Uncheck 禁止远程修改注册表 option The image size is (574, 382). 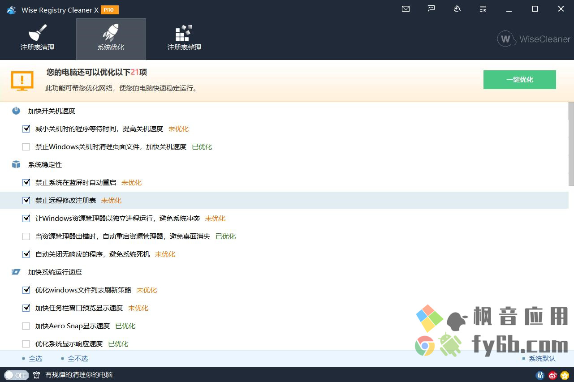pos(26,201)
